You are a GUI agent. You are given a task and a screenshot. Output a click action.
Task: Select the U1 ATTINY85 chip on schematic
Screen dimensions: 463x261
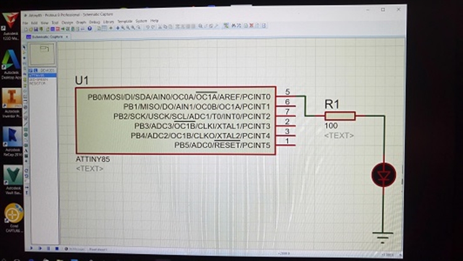pyautogui.click(x=176, y=121)
